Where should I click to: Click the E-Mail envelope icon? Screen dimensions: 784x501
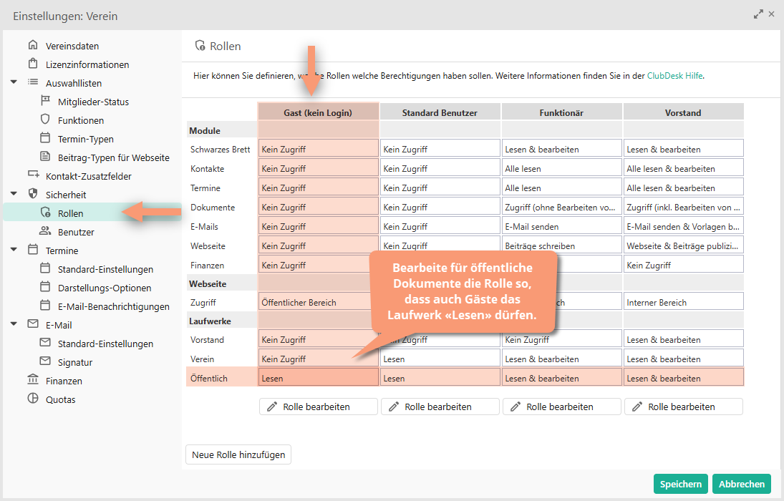click(33, 324)
